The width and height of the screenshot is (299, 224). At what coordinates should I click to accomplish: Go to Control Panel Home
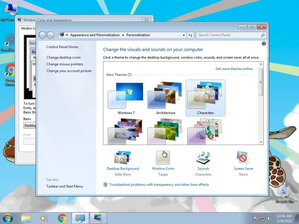click(62, 47)
